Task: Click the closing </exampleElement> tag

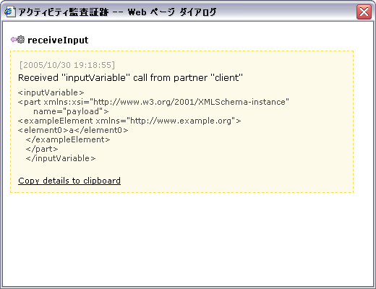Action: (x=68, y=139)
